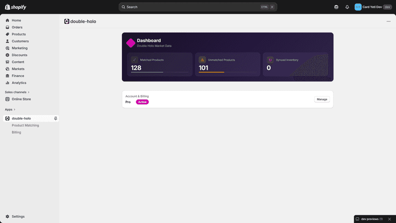Open the Billing page under double-holo
Image resolution: width=396 pixels, height=223 pixels.
coord(16,132)
